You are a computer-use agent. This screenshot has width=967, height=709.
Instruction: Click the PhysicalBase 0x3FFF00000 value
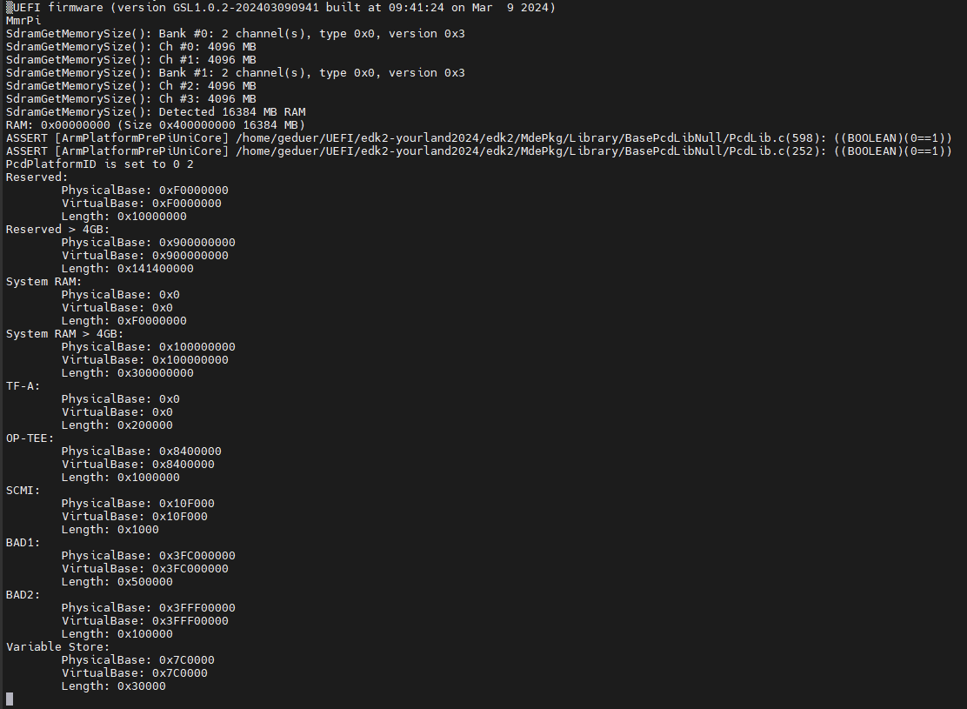click(197, 608)
